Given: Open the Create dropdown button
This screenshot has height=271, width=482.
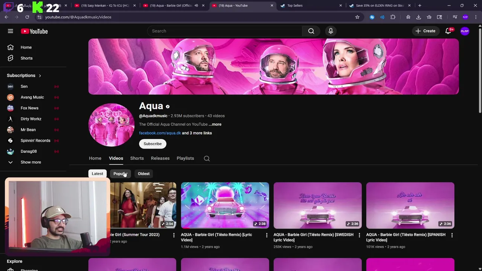Looking at the screenshot, I should click(426, 31).
